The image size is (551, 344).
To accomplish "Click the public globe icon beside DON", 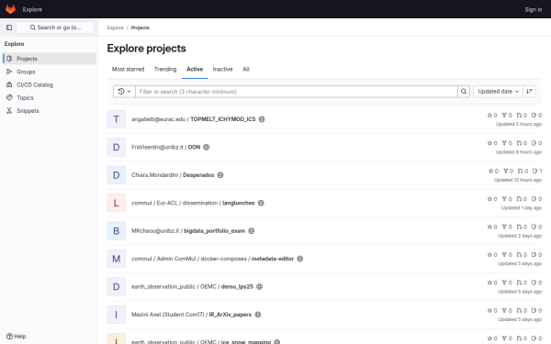I will click(207, 147).
